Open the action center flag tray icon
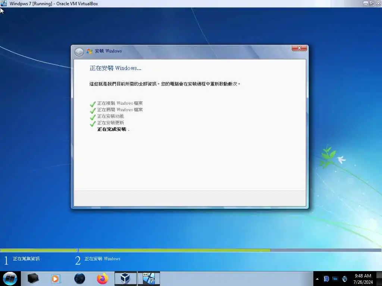Viewport: 382px width, 286px height. (326, 279)
